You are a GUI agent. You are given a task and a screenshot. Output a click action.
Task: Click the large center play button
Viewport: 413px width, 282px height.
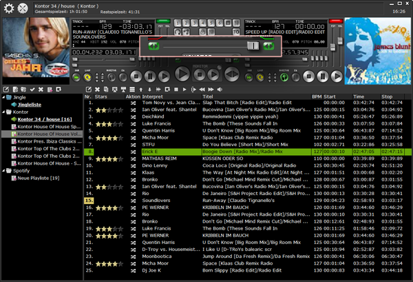[x=182, y=74]
